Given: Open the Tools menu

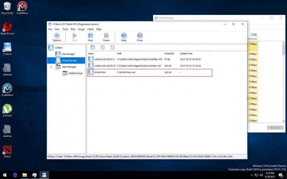Looking at the screenshot, I should [65, 29].
